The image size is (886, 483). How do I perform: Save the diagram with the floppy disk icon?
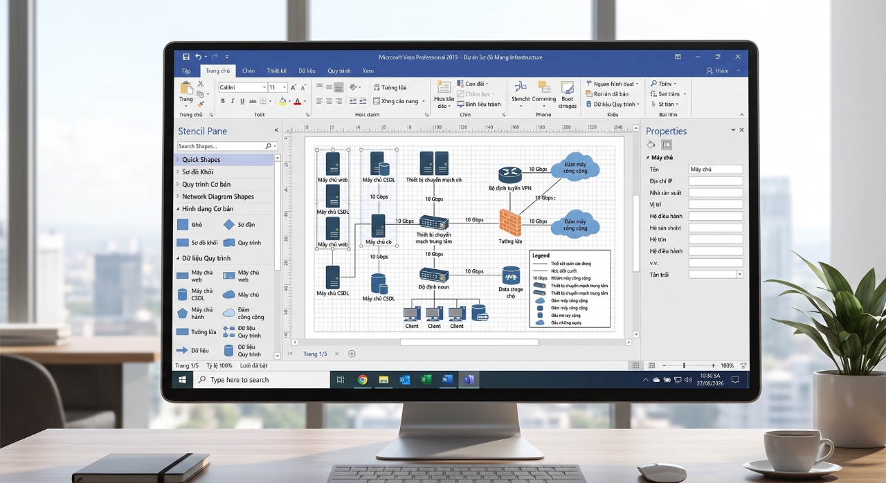click(186, 57)
